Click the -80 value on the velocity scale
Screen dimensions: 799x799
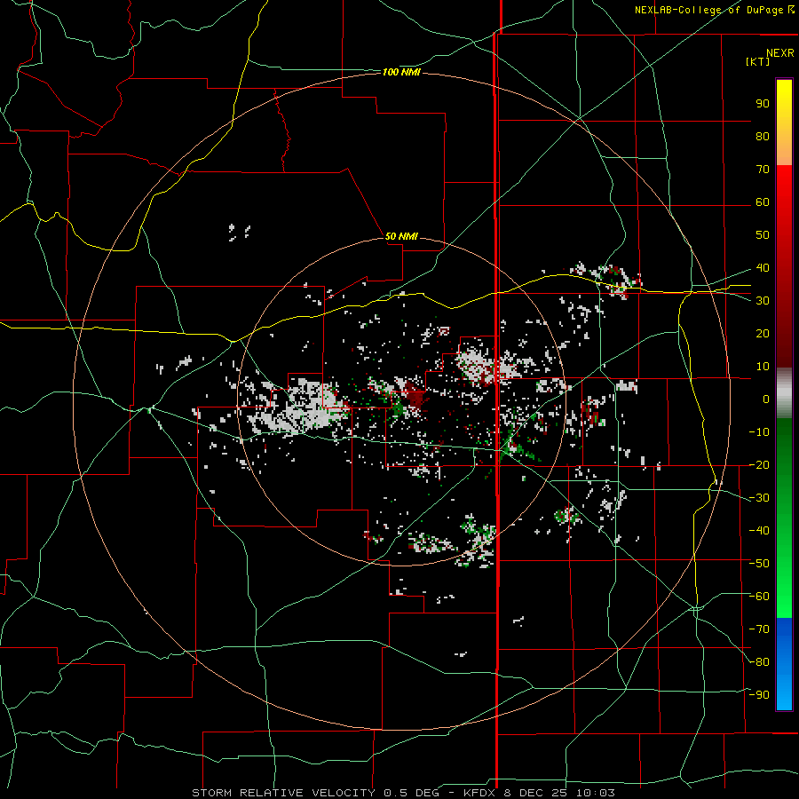[759, 662]
